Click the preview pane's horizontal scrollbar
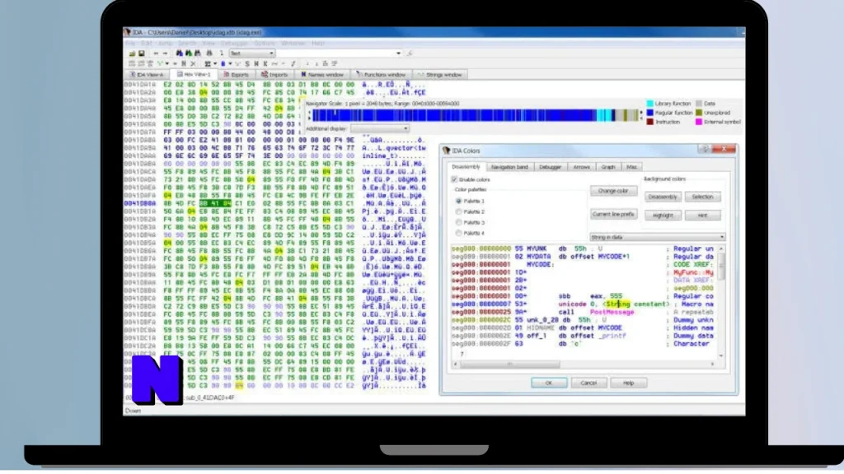The image size is (844, 474). point(586,364)
